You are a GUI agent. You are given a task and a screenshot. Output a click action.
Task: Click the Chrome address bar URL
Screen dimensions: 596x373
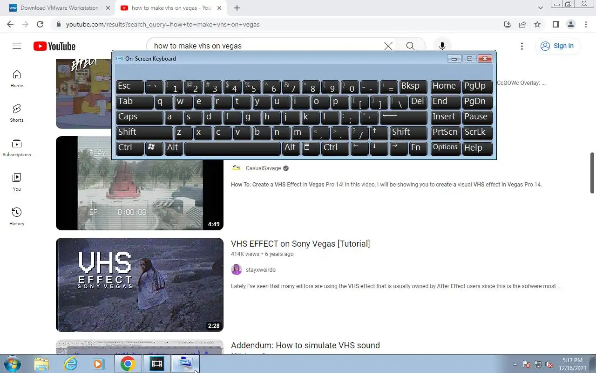coord(163,24)
